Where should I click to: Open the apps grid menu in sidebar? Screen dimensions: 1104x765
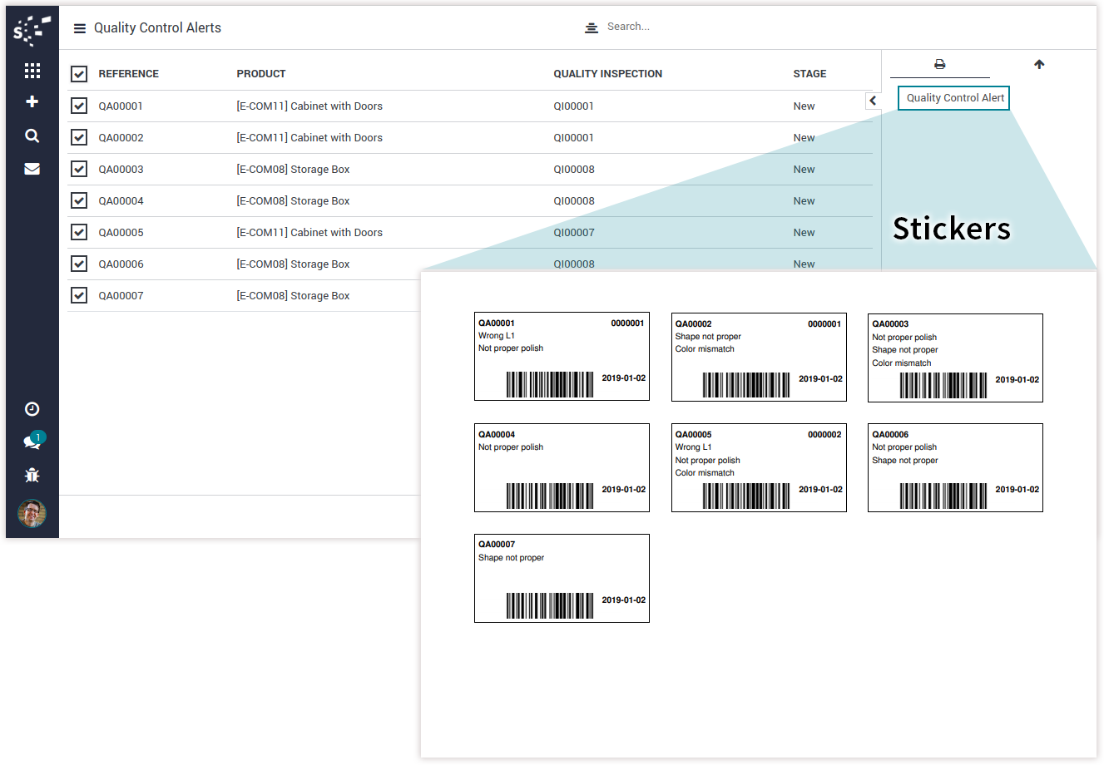click(x=32, y=71)
